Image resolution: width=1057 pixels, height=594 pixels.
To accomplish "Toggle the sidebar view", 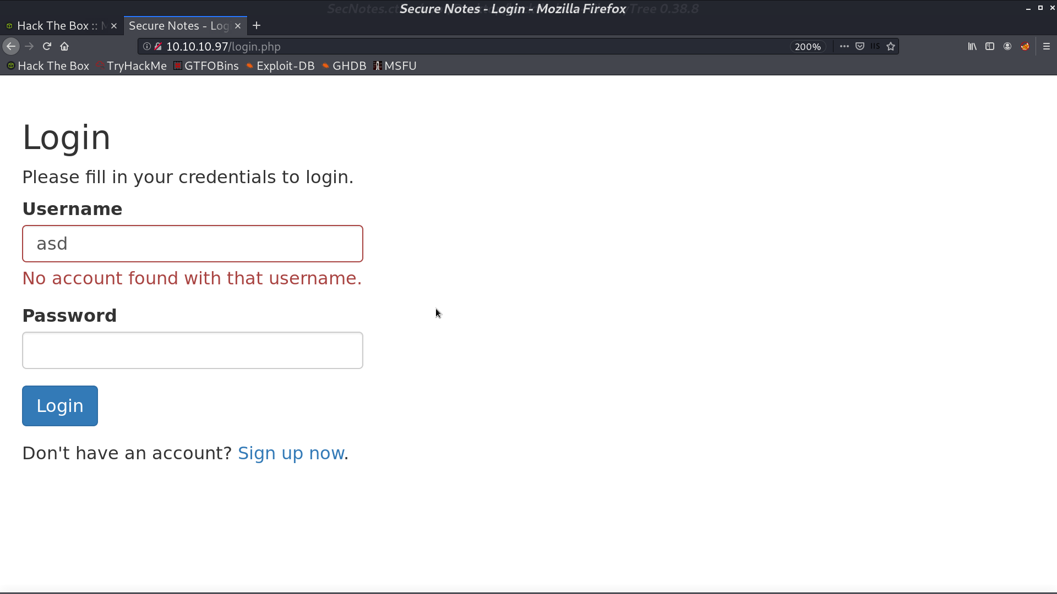I will (x=990, y=47).
